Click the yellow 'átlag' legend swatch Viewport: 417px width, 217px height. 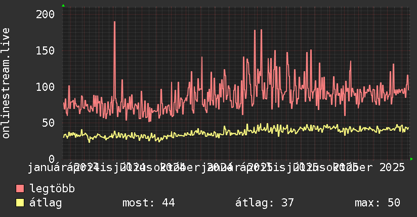[x=20, y=203]
